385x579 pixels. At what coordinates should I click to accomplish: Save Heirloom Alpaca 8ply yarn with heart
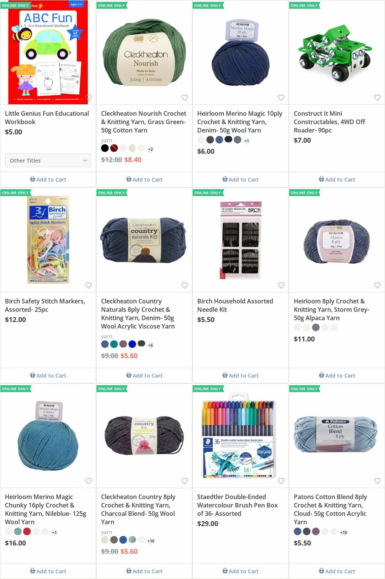click(377, 285)
